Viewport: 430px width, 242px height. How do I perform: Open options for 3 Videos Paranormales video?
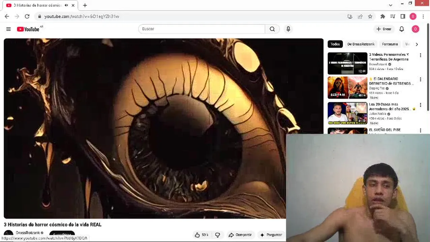click(x=420, y=55)
